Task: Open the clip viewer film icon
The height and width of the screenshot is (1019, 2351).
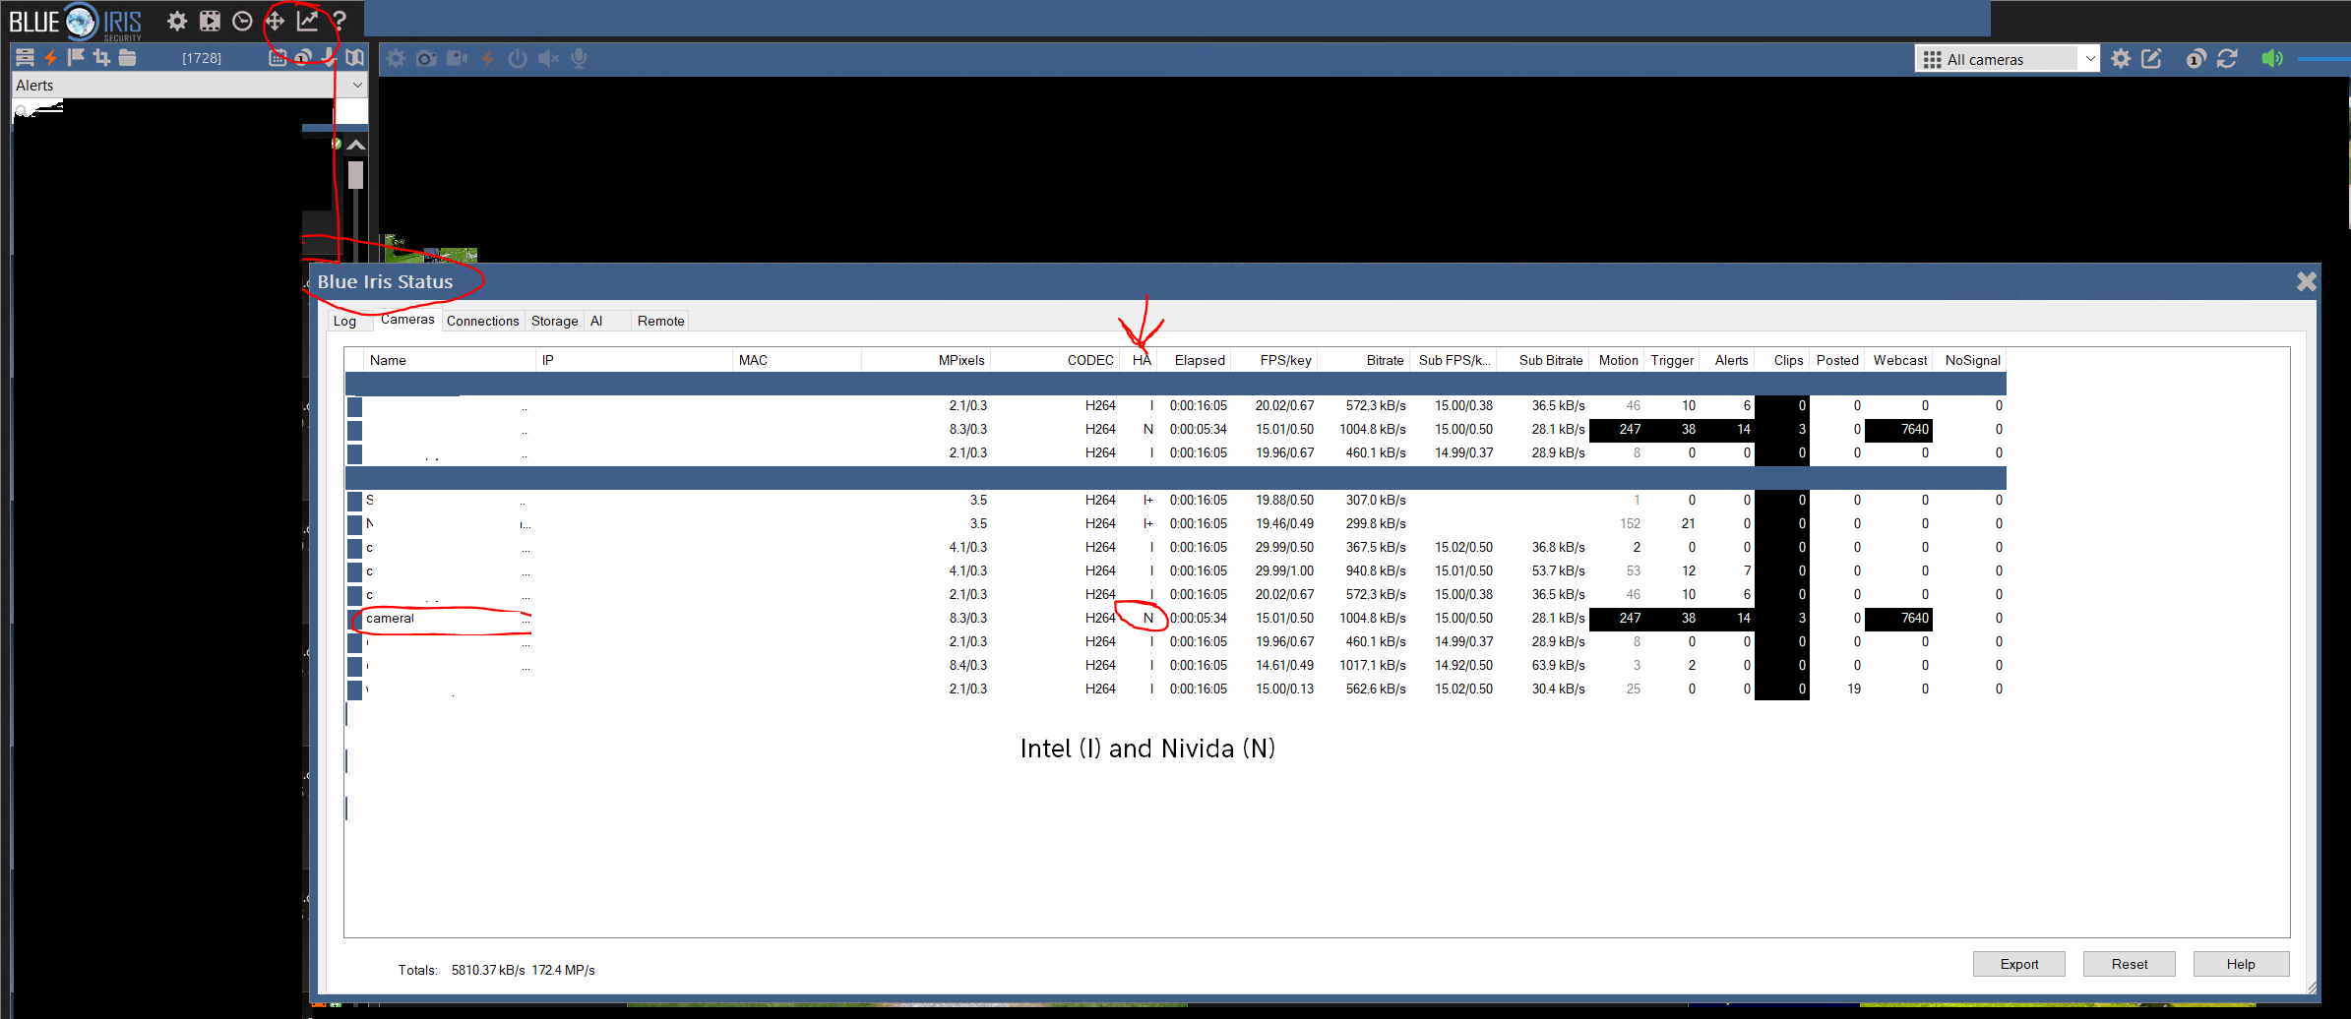Action: point(210,21)
